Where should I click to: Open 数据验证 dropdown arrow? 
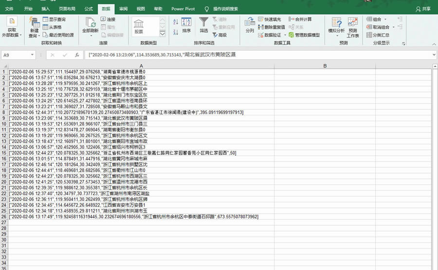[x=285, y=35]
